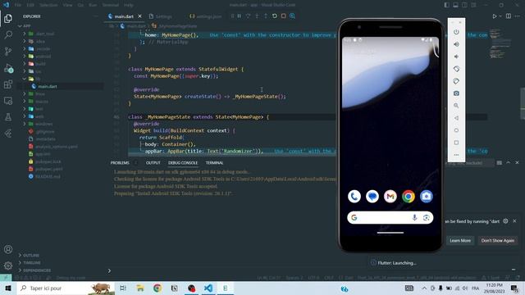This screenshot has width=525, height=295.
Task: Open the emulator extended controls menu
Action: click(456, 155)
